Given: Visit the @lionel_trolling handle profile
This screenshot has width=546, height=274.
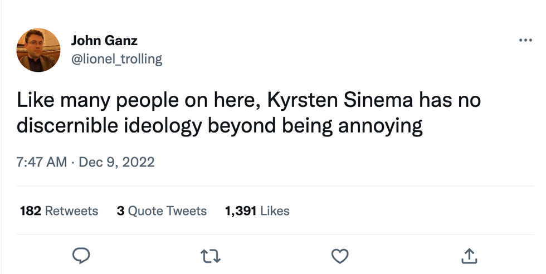Looking at the screenshot, I should pyautogui.click(x=116, y=59).
